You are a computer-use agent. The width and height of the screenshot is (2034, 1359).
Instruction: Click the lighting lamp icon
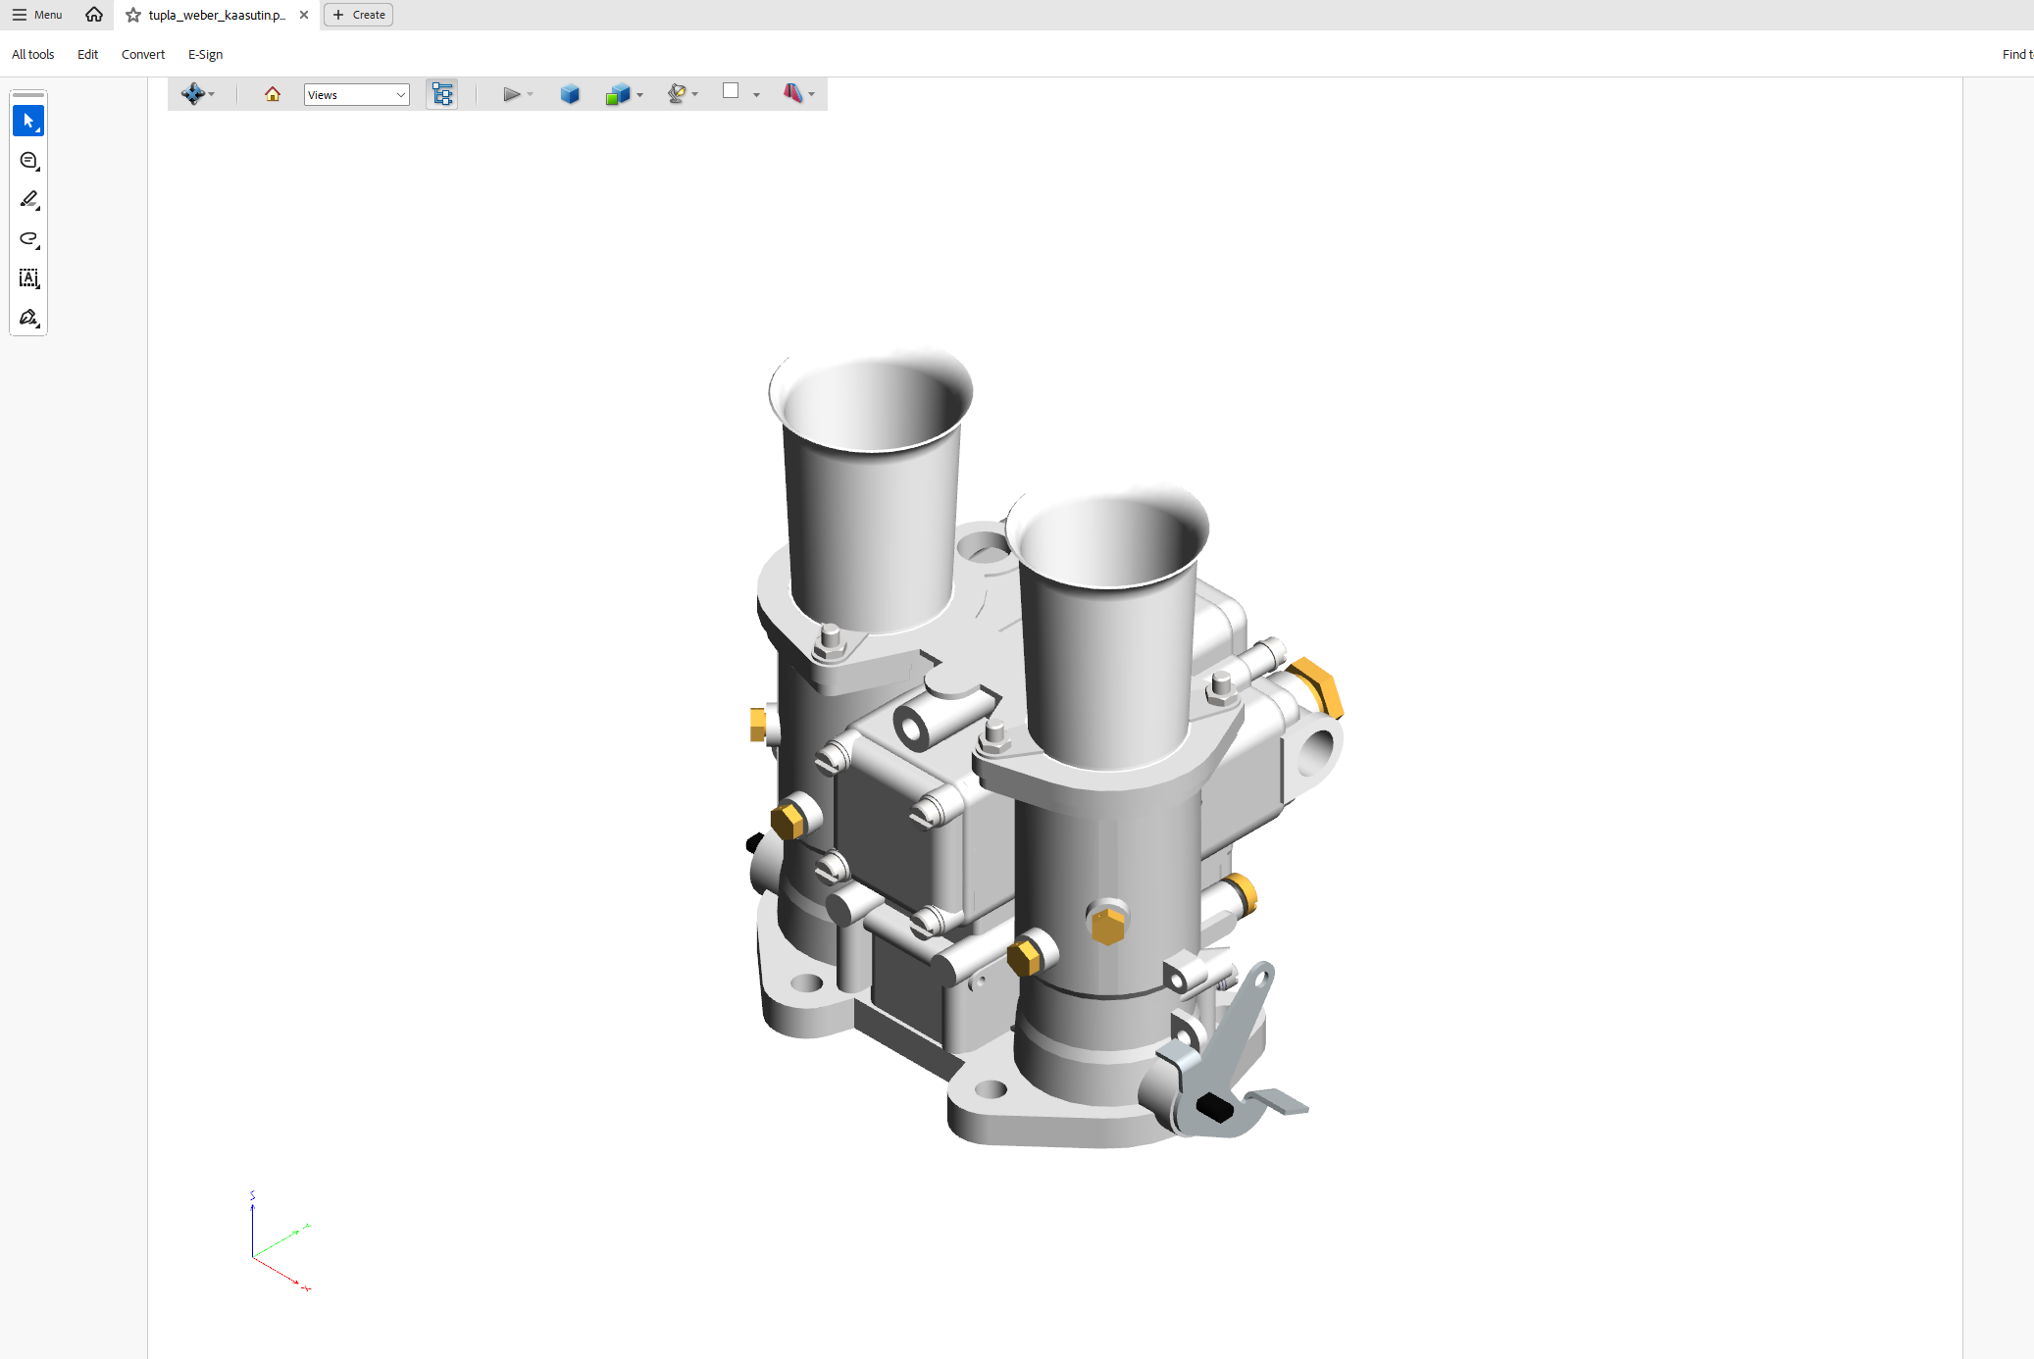click(677, 94)
